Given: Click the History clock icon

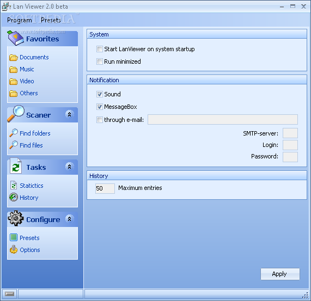Looking at the screenshot, I should [14, 197].
